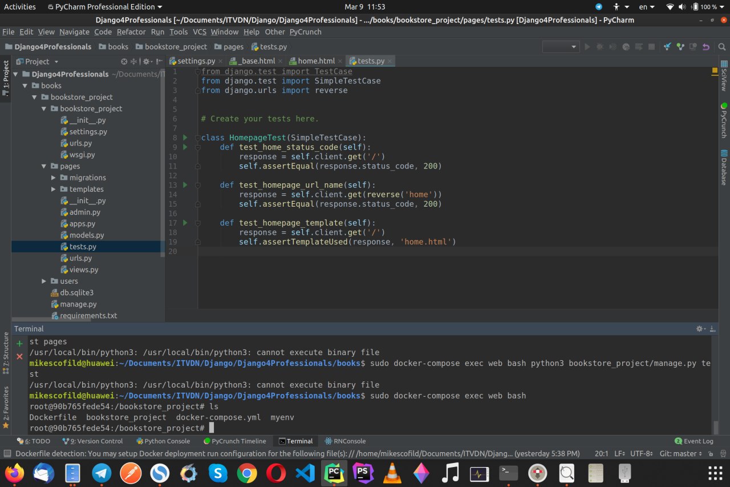The image size is (730, 487).
Task: Open Firefox from the dock
Action: [x=15, y=473]
